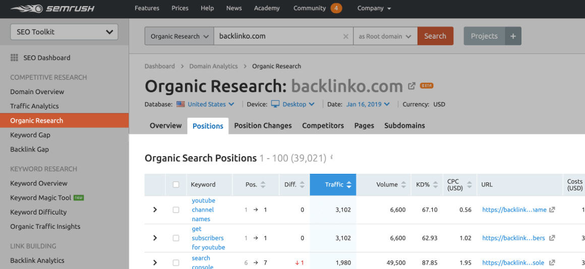Open backlinko.com external link icon in heading
The width and height of the screenshot is (585, 269).
[412, 86]
